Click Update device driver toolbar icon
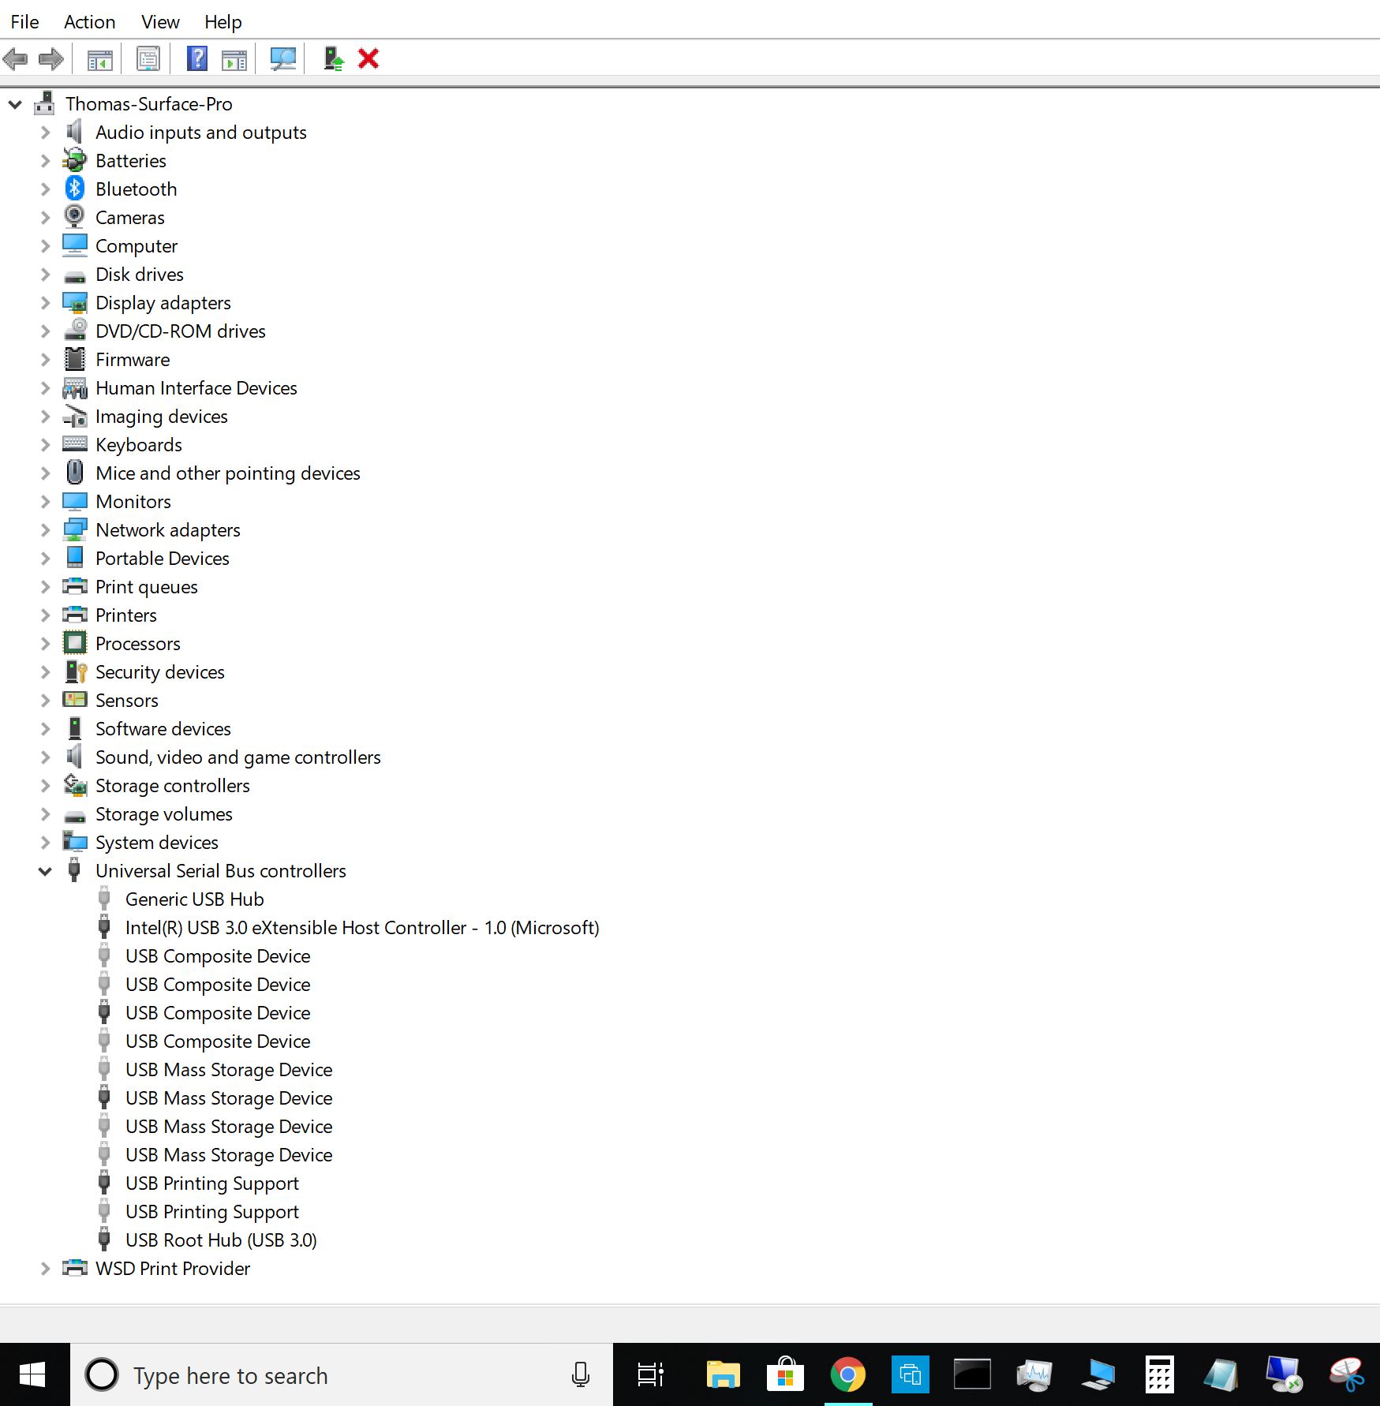 [334, 59]
